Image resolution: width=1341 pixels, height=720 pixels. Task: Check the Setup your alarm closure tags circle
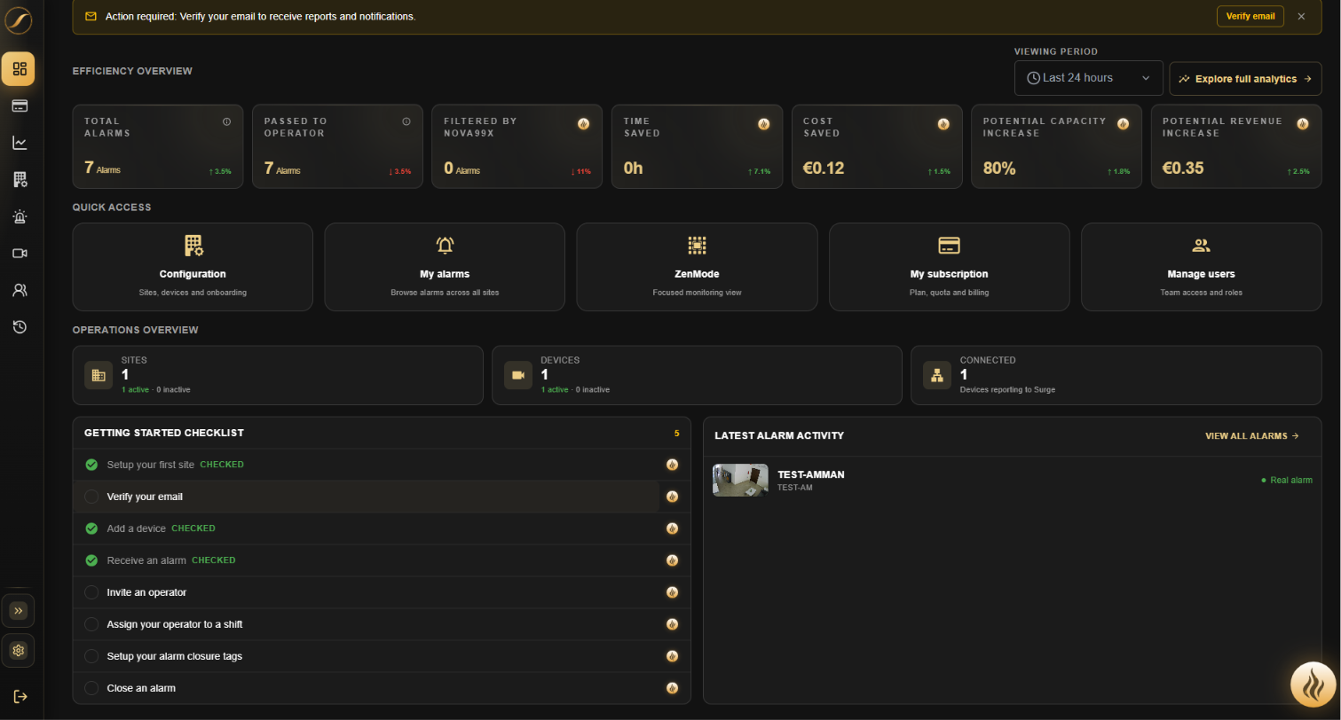[91, 656]
